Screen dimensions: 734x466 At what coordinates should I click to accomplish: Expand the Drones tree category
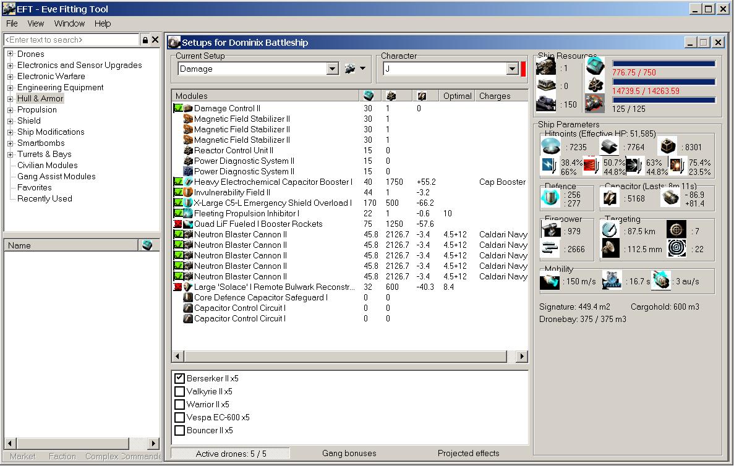coord(11,54)
